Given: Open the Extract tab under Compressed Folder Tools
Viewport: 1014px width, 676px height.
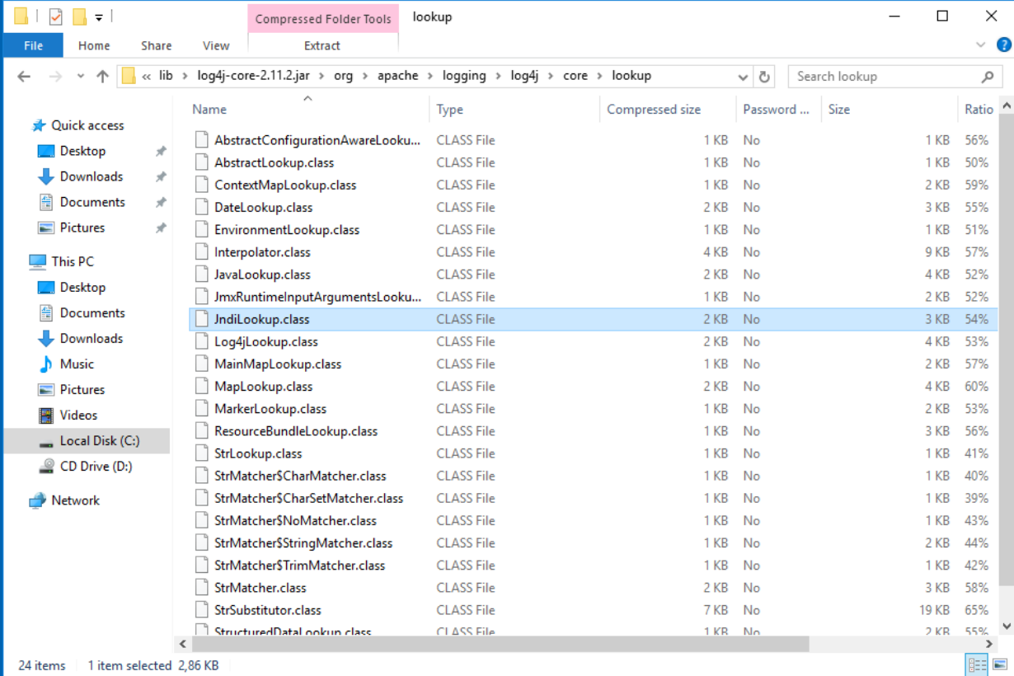Looking at the screenshot, I should point(322,45).
